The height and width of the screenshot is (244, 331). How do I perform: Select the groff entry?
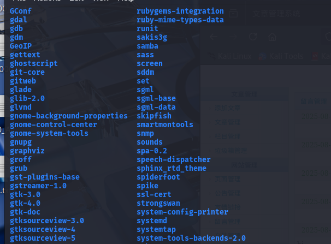point(21,159)
